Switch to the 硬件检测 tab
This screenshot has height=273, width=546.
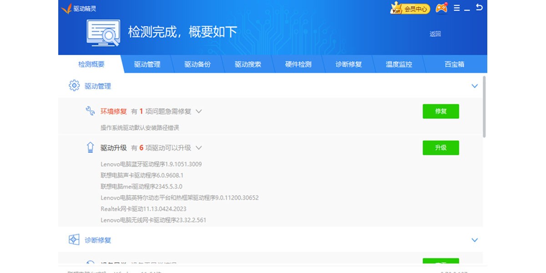tap(298, 64)
